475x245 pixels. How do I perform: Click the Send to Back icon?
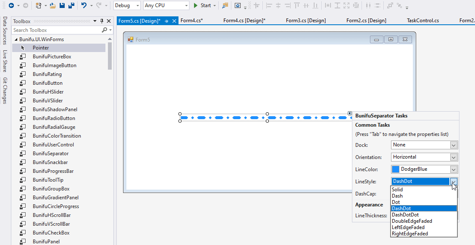(399, 5)
